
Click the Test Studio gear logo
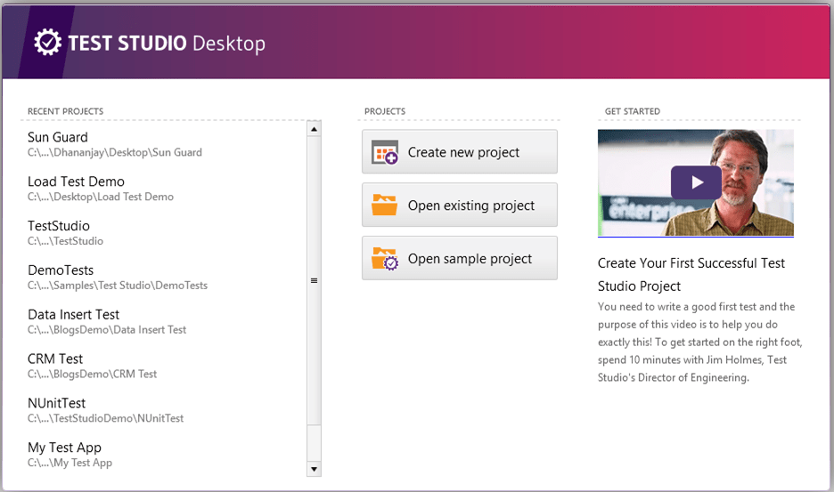[x=47, y=42]
